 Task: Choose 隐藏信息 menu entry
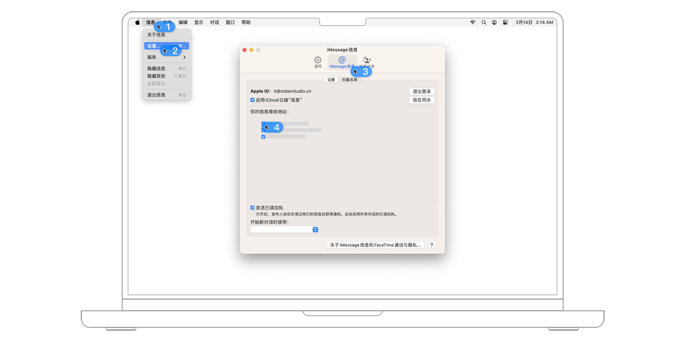click(x=166, y=68)
